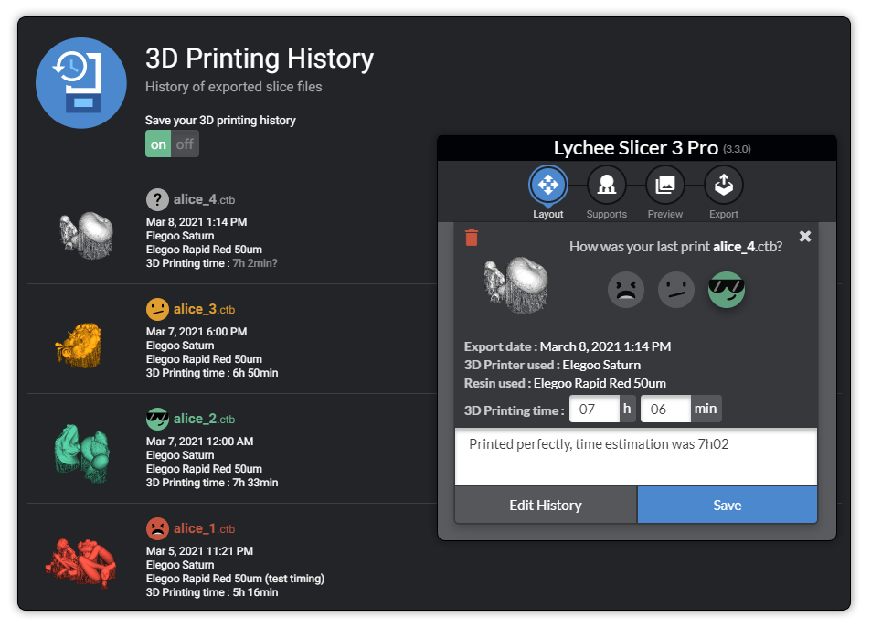Click 'Mar 5, 2021 11:21 PM' date text

199,550
